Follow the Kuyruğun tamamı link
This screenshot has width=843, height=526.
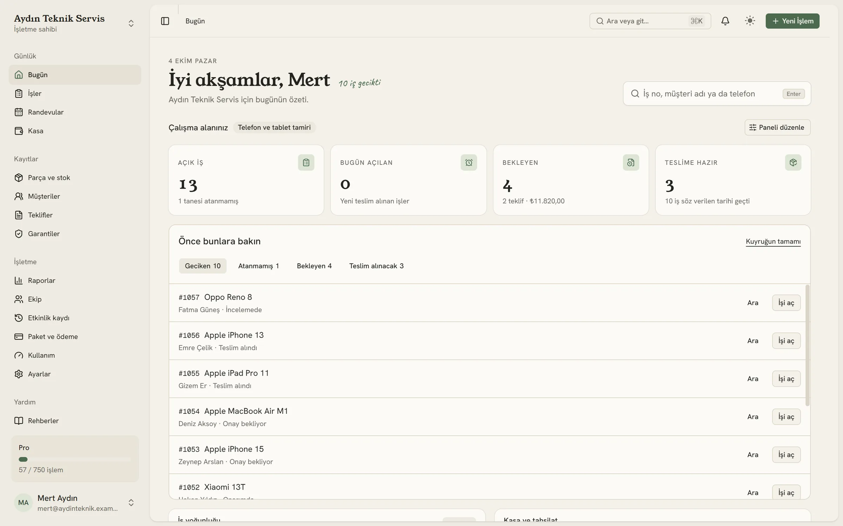click(x=773, y=241)
